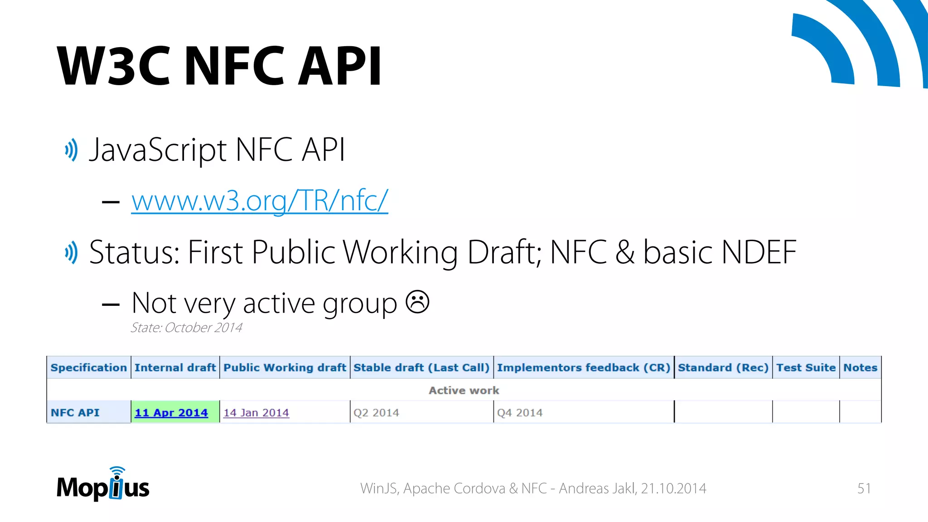928x522 pixels.
Task: Click the JavaScript NFC API bullet text
Action: (x=217, y=150)
